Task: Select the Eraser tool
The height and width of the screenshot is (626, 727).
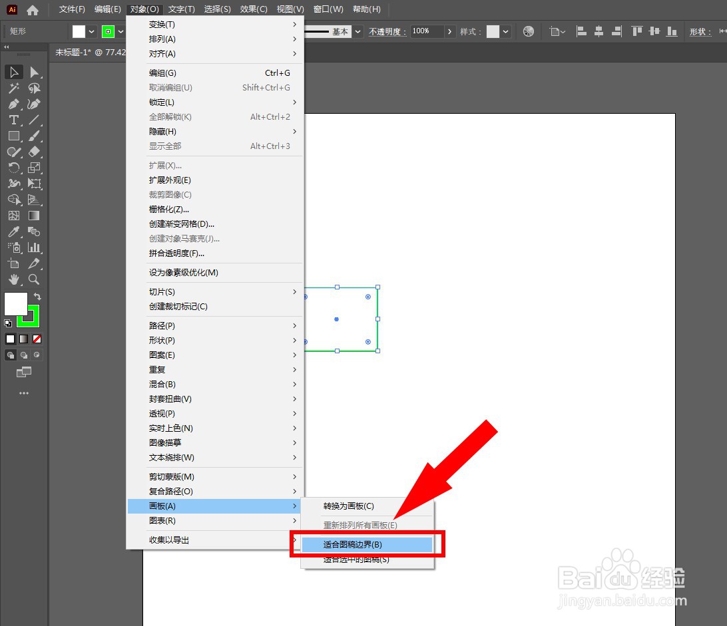Action: [x=35, y=152]
